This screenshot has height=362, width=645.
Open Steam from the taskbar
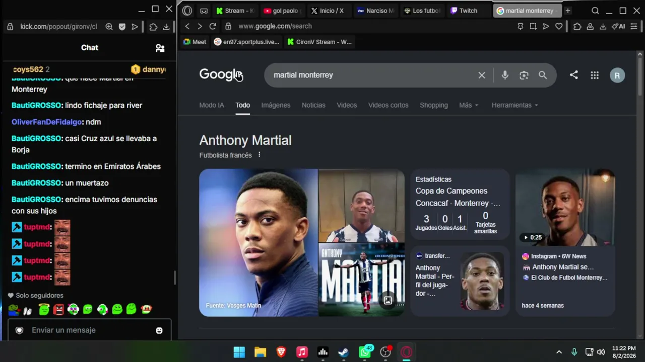(x=344, y=352)
